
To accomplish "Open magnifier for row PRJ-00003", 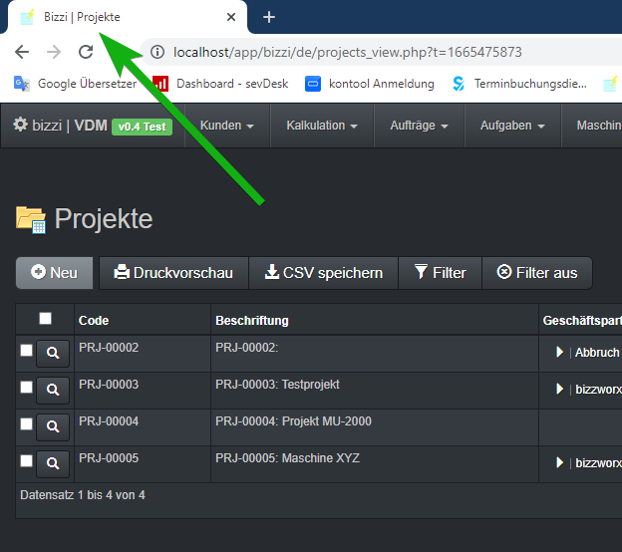I will (53, 390).
